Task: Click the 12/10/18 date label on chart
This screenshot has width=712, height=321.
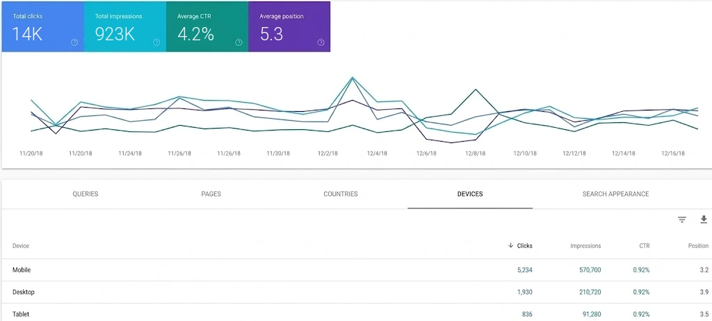Action: [525, 154]
